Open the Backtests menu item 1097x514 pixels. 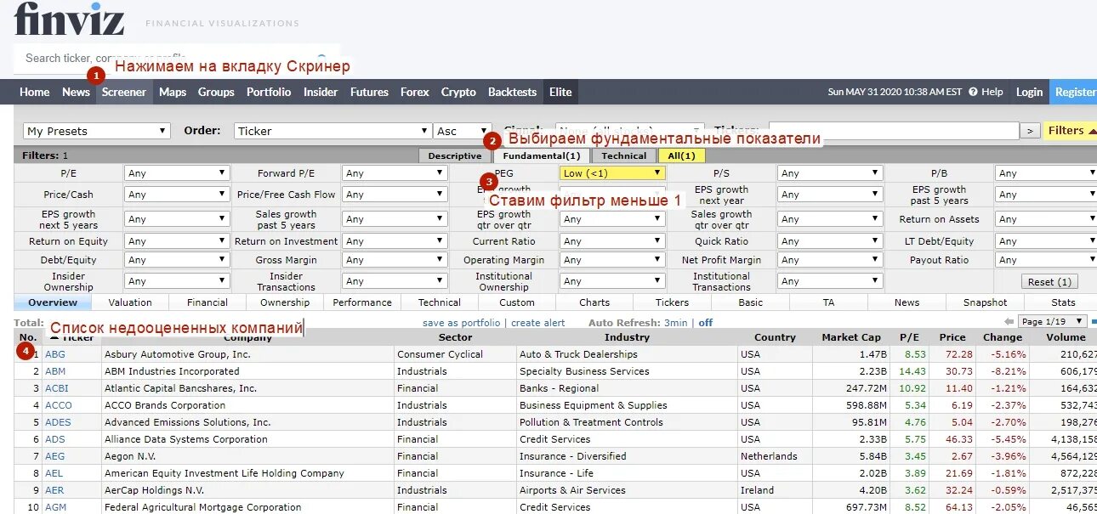[513, 92]
